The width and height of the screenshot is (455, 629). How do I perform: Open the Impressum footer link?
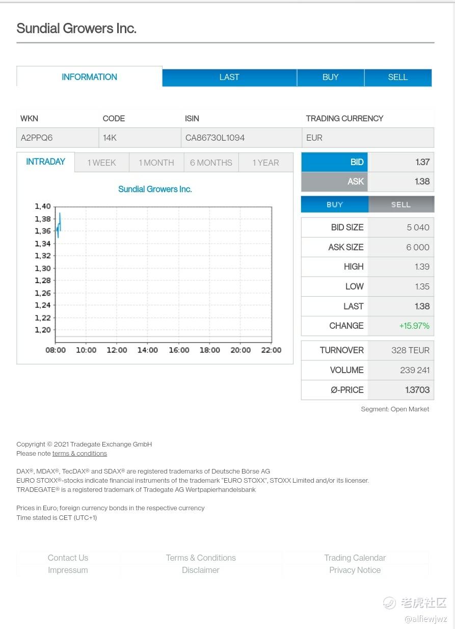click(x=68, y=570)
